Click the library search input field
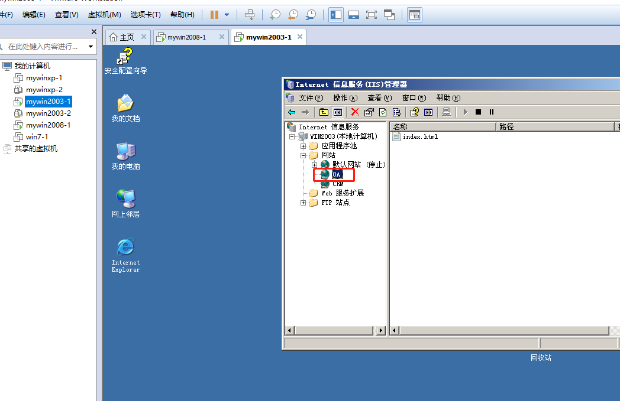Screen dimensions: 620x401 pyautogui.click(x=43, y=47)
